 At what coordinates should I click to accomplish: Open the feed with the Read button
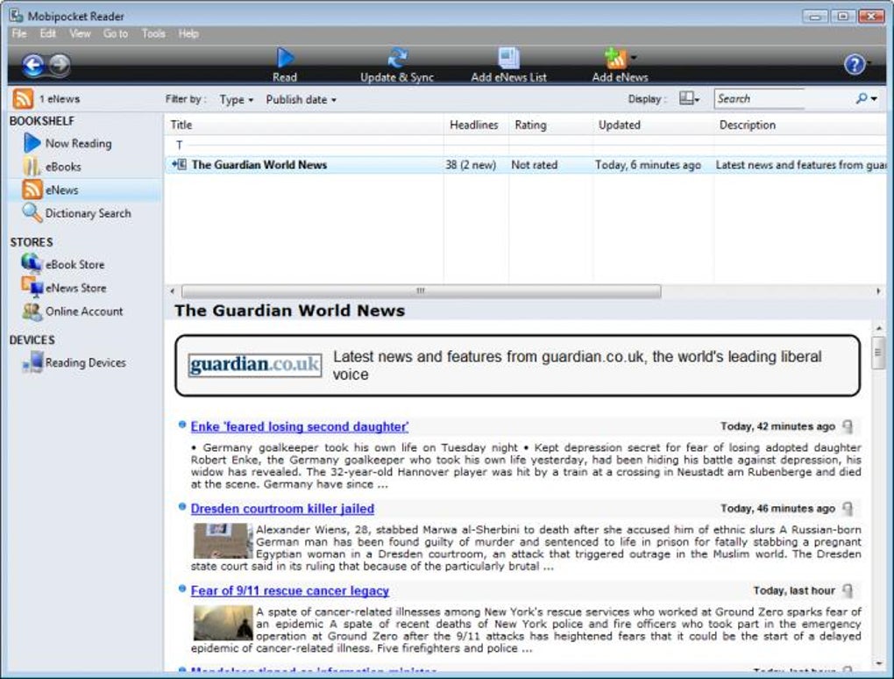click(x=285, y=66)
